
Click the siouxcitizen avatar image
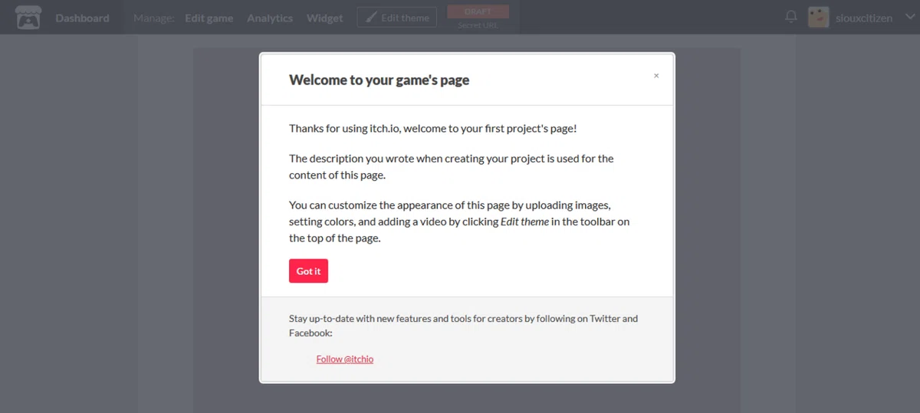pyautogui.click(x=819, y=17)
